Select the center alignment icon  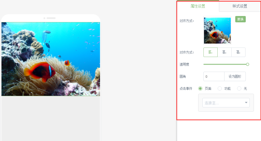(224, 52)
